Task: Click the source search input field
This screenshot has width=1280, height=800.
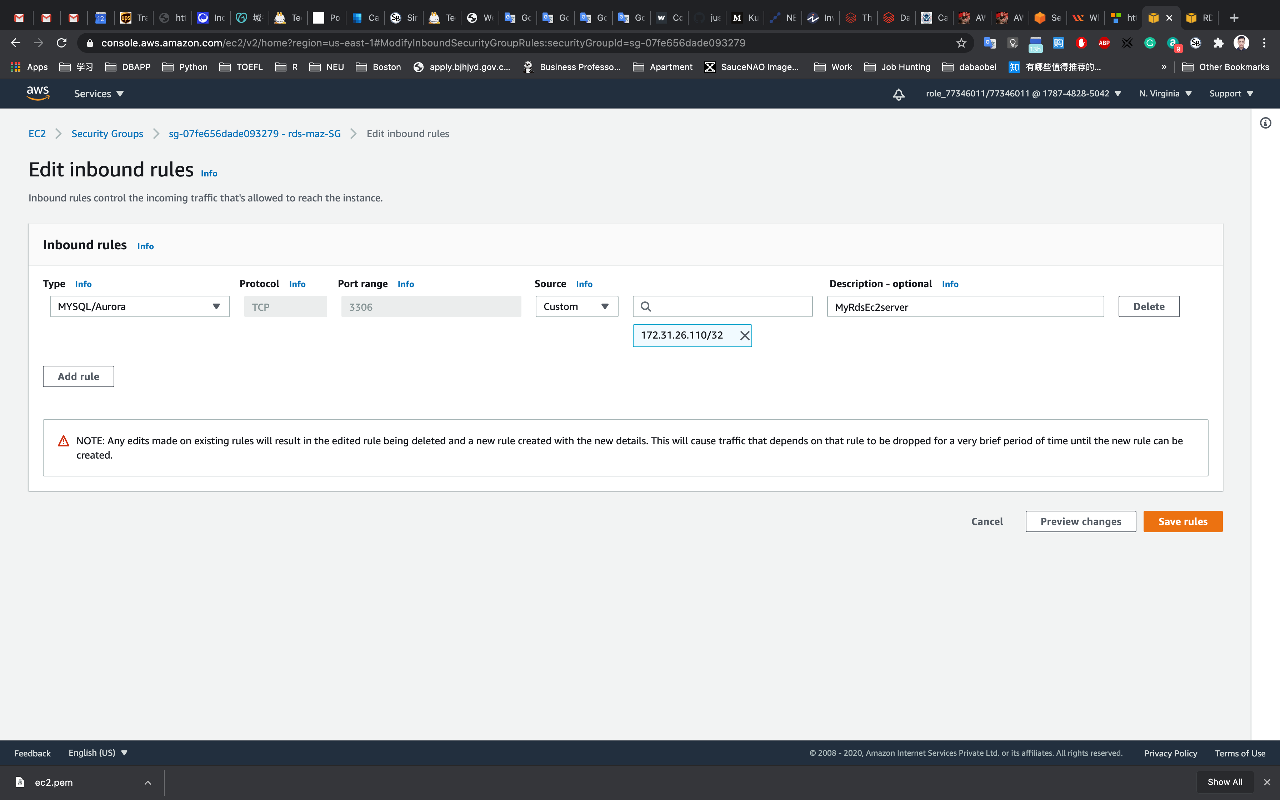Action: pyautogui.click(x=730, y=306)
